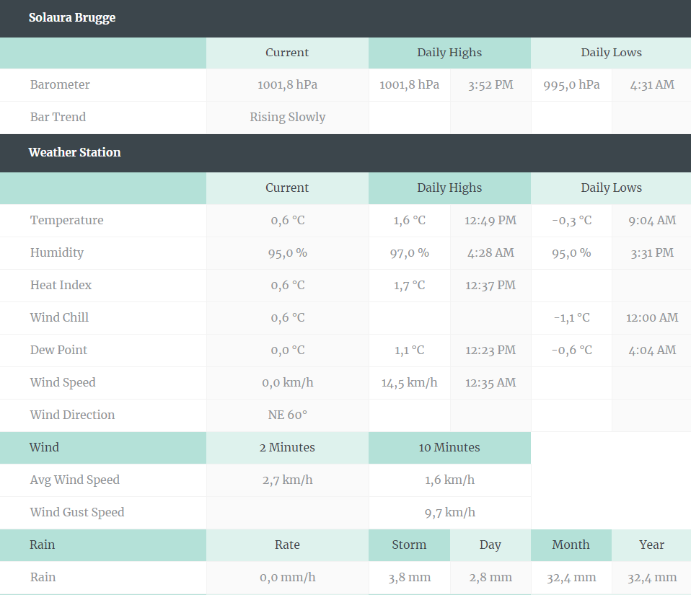The height and width of the screenshot is (595, 691).
Task: Select the Wind Chill row label
Action: [59, 318]
